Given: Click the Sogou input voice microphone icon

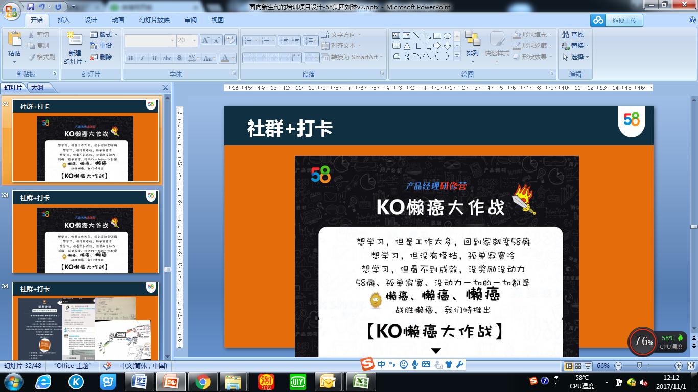Looking at the screenshot, I should [415, 364].
